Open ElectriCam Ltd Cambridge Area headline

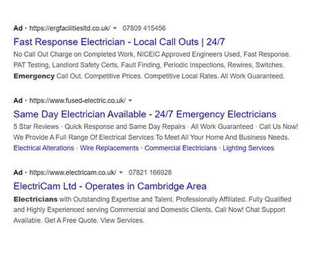(110, 186)
